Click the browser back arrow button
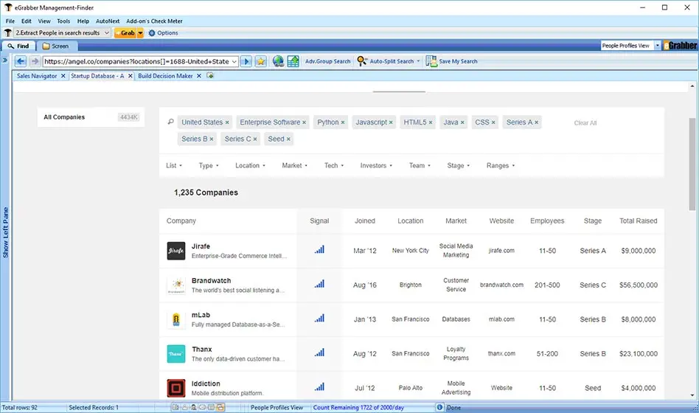Screen dimensions: 699x413 tap(21, 61)
